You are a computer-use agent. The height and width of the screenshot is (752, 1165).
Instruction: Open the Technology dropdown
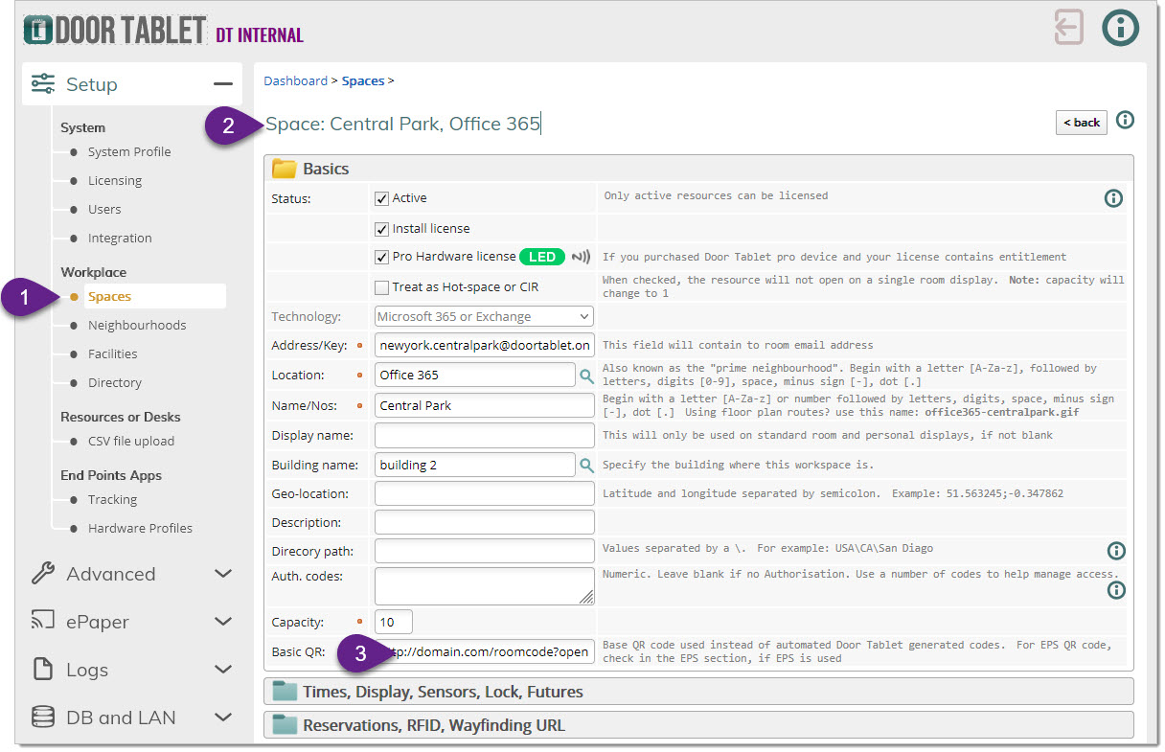[x=484, y=316]
